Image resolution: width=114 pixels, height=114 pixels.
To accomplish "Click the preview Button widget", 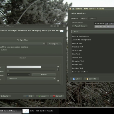I will click(44, 75).
